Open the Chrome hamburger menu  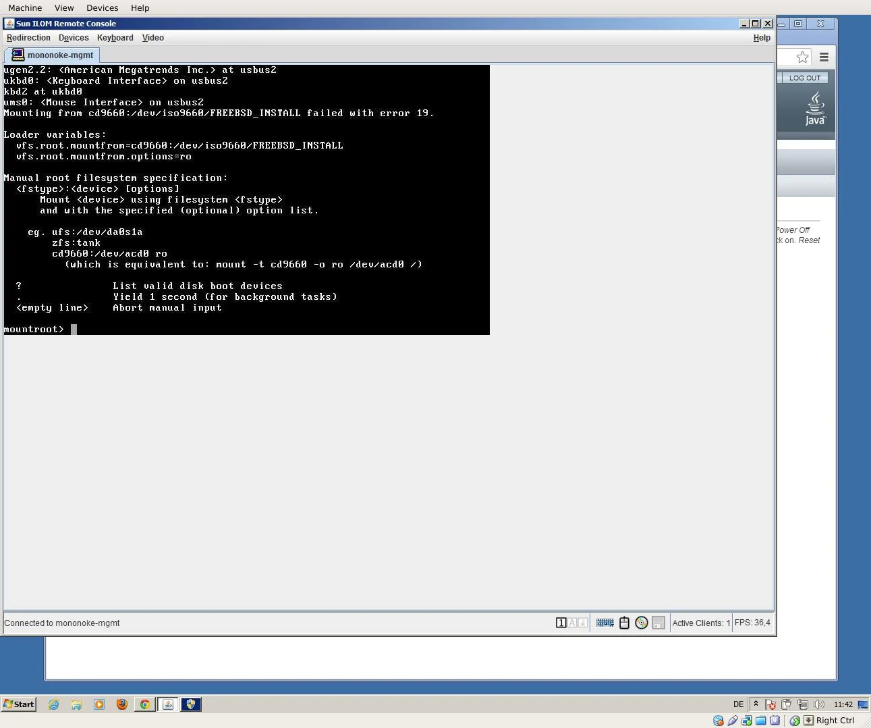(824, 57)
